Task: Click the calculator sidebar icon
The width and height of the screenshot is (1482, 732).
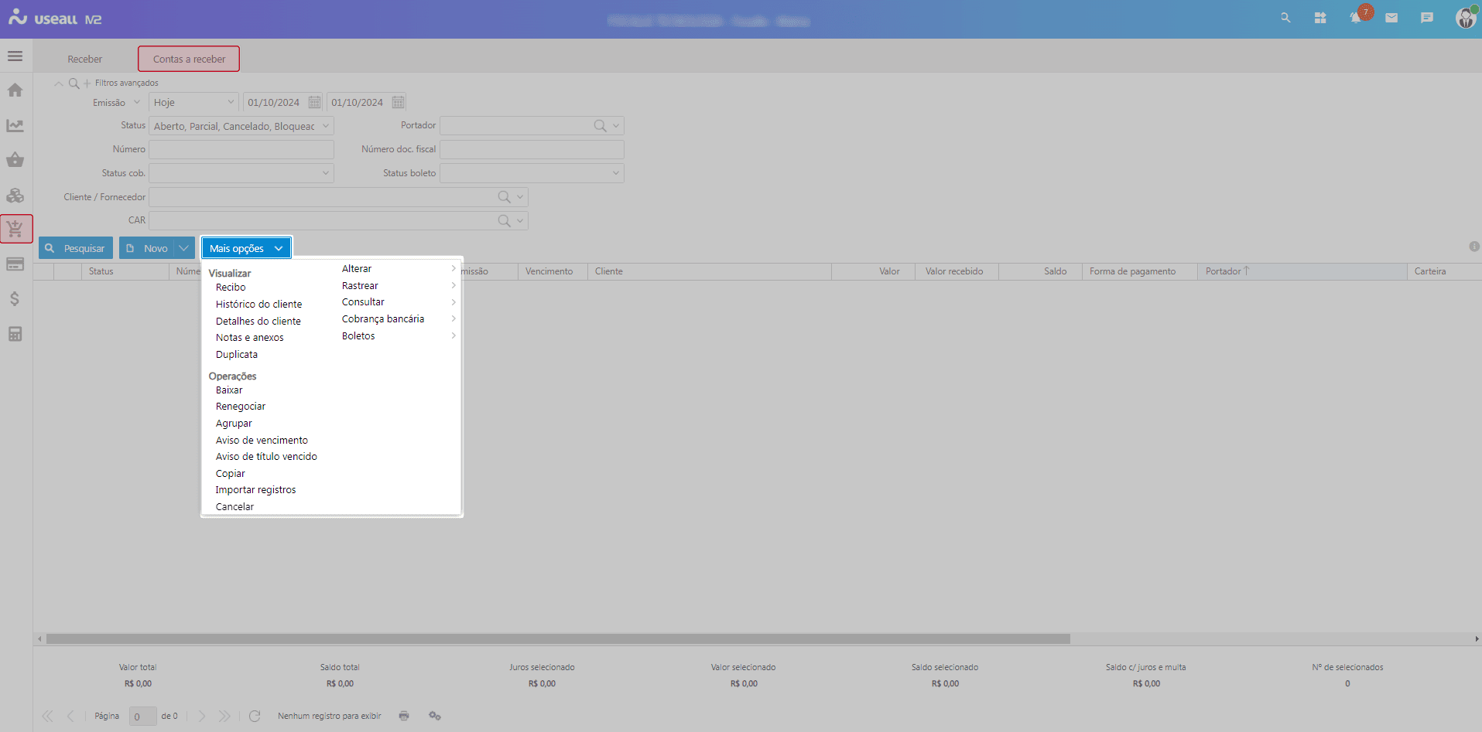Action: (x=15, y=334)
